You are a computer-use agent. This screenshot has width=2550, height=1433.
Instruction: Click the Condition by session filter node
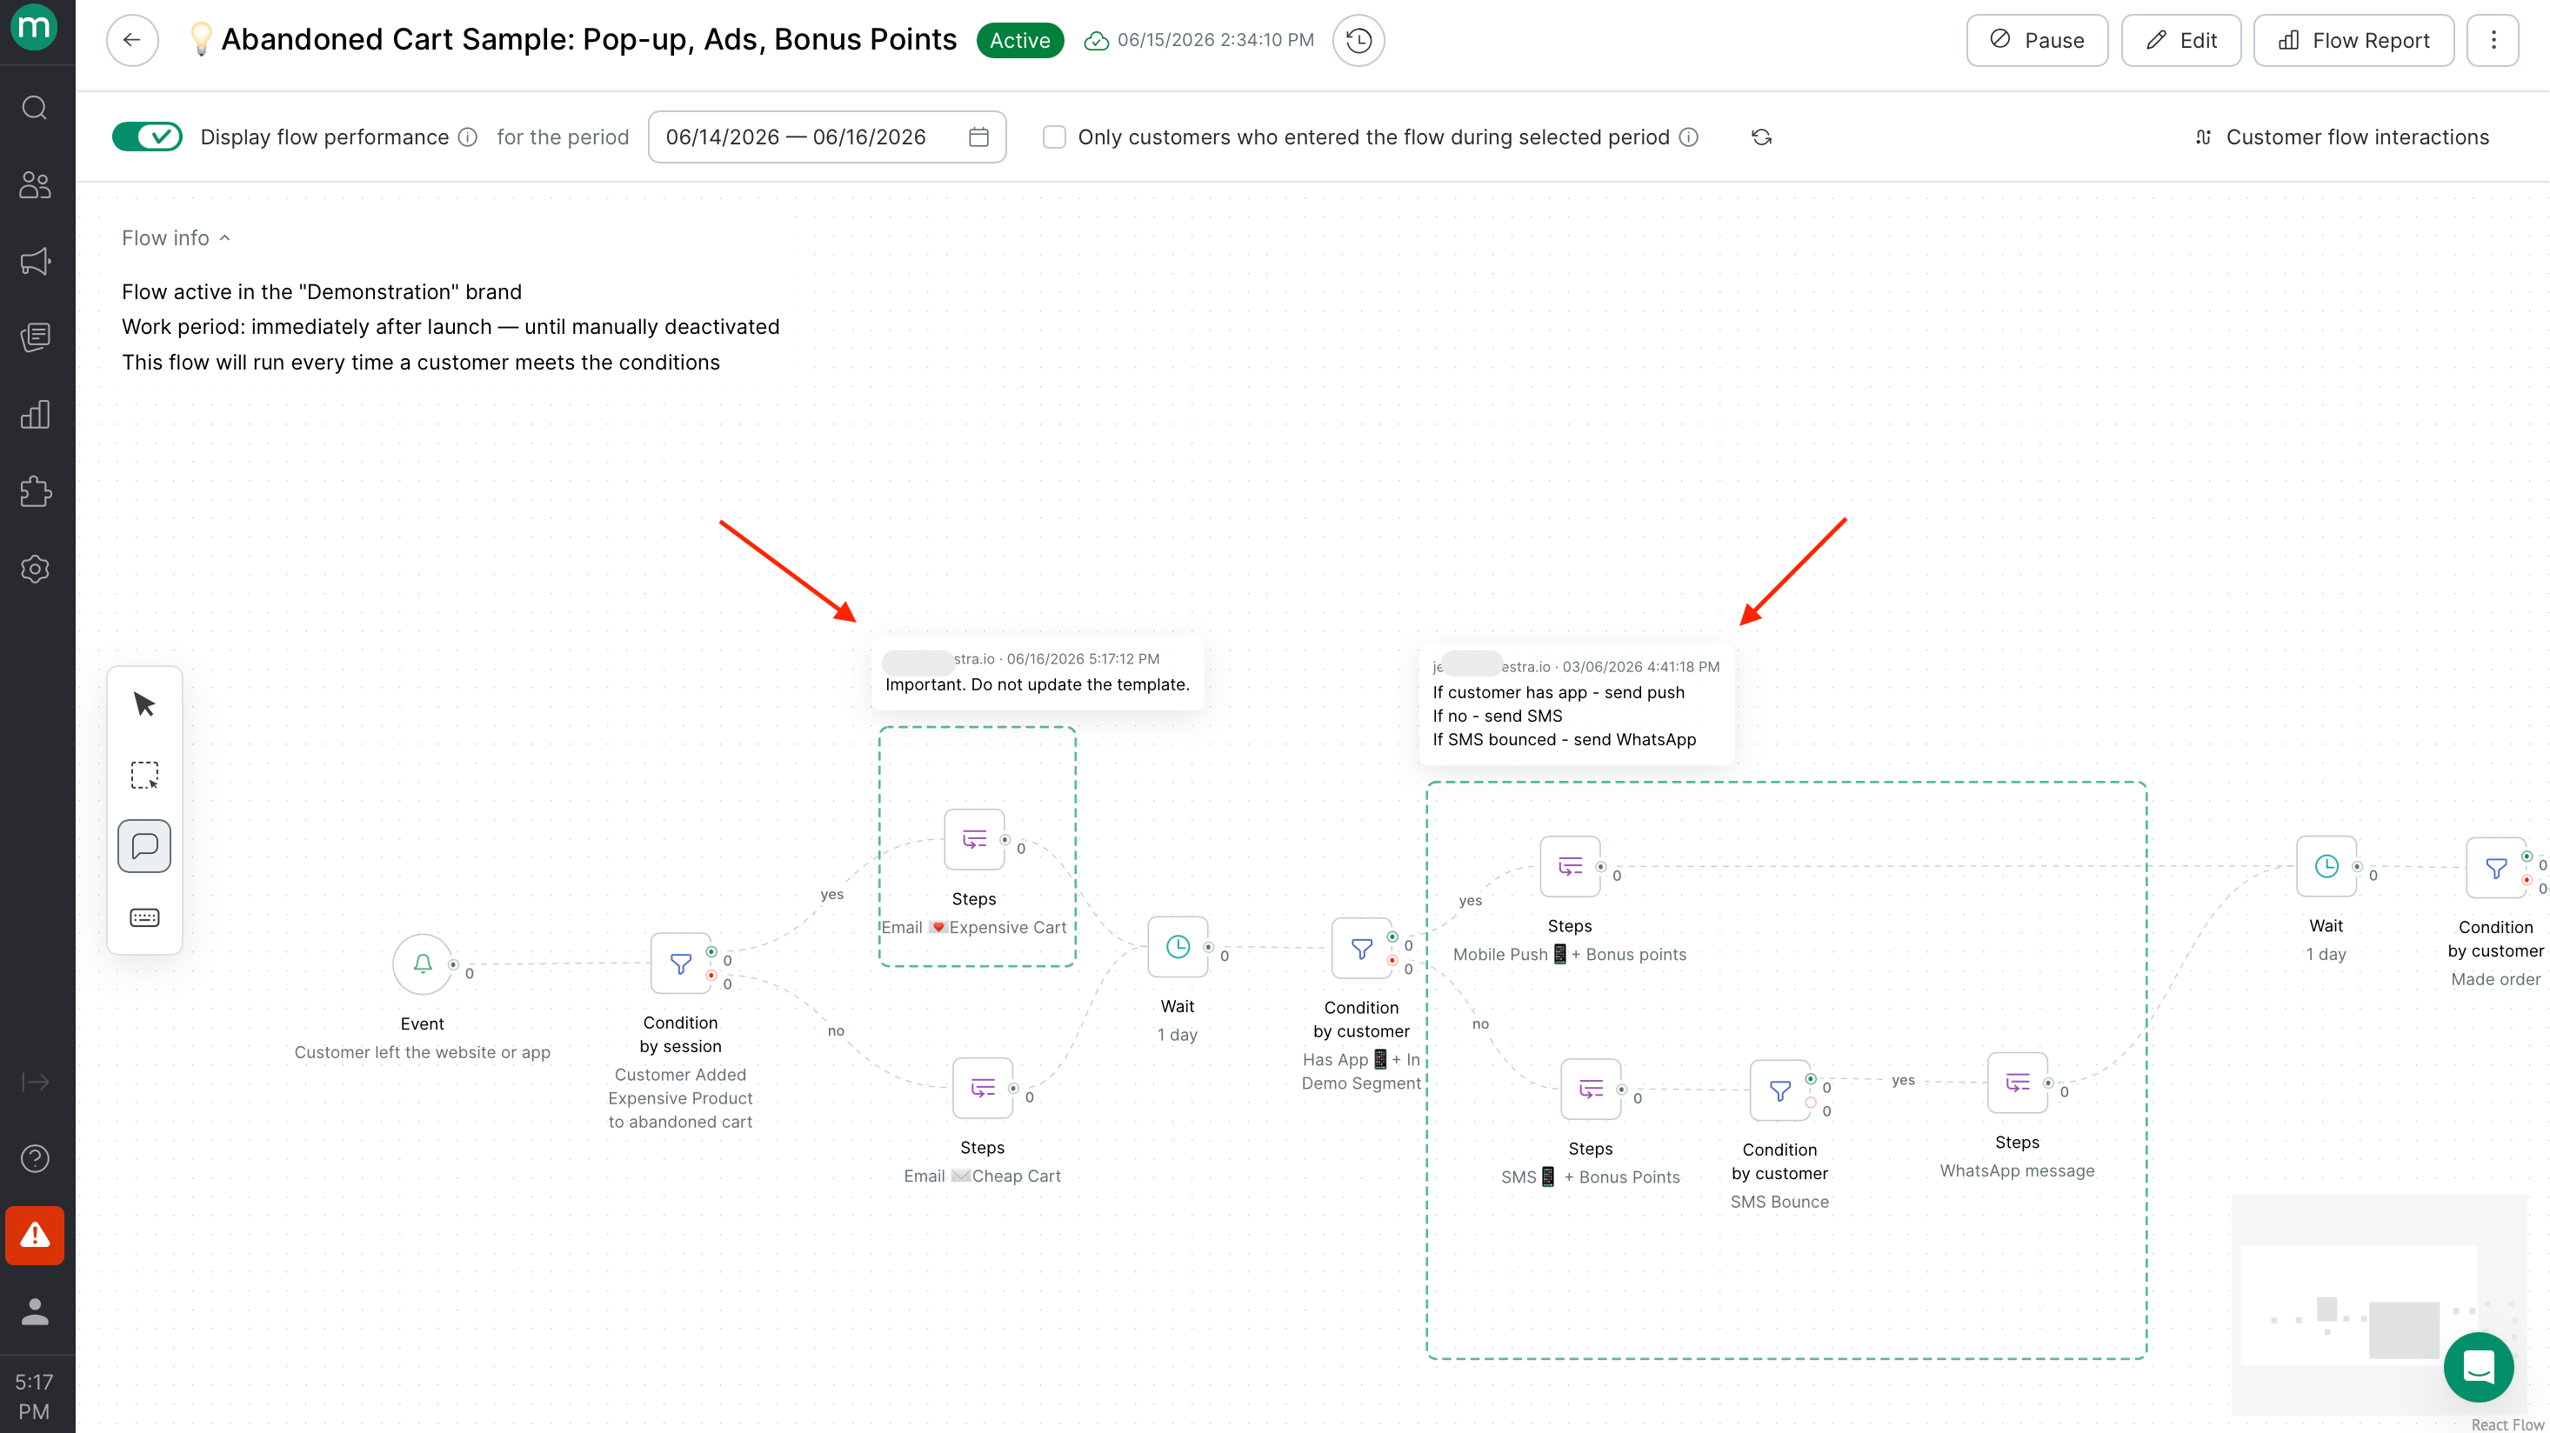(680, 963)
